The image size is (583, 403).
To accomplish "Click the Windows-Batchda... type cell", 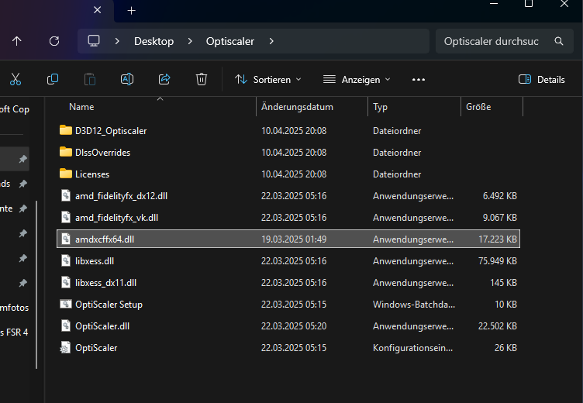I will (414, 305).
